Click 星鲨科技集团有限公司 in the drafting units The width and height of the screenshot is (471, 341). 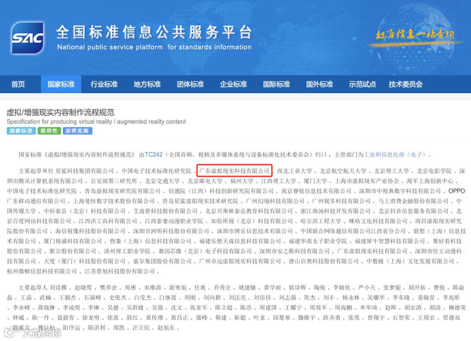click(x=85, y=171)
